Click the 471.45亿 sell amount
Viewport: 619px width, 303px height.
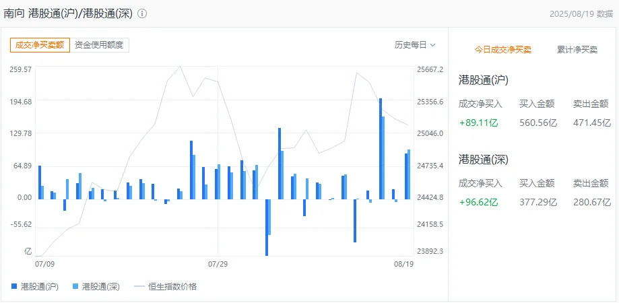pos(592,123)
